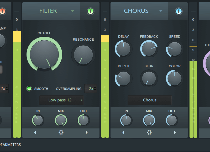Toggle the Filter module power button
The width and height of the screenshot is (210, 152).
90,11
